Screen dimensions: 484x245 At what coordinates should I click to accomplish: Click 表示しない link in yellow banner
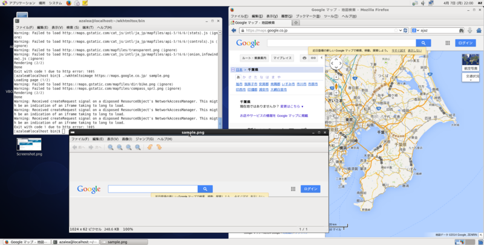pos(414,51)
